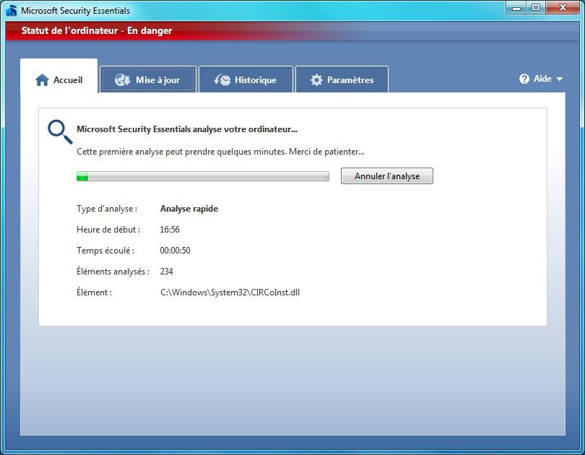Viewport: 585px width, 455px height.
Task: Go to the Historique tab
Action: pyautogui.click(x=255, y=80)
